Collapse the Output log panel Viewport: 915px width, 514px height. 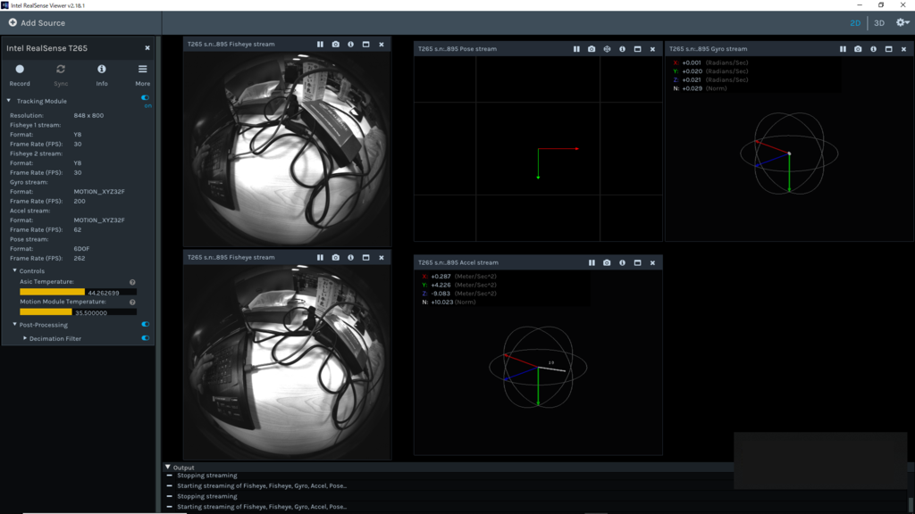(x=167, y=467)
